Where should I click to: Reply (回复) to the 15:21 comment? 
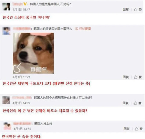126,77
